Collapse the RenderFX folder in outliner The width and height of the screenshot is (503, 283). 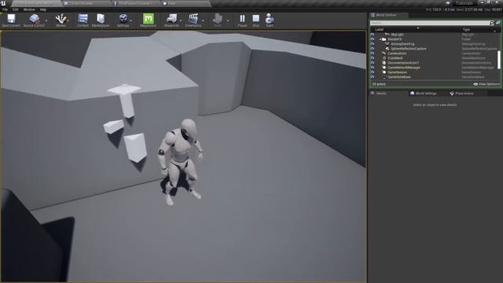380,39
